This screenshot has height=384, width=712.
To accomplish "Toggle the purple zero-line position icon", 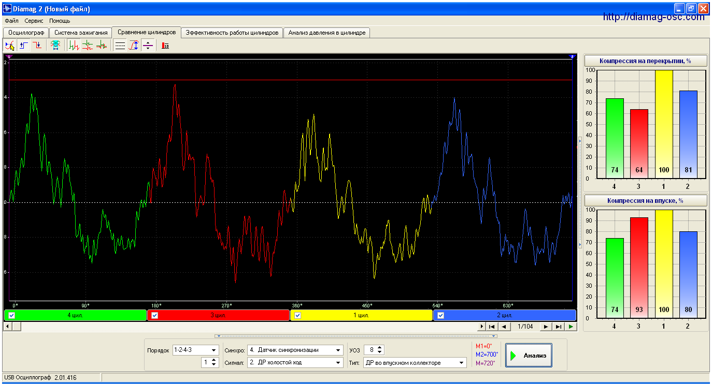I will pyautogui.click(x=148, y=46).
